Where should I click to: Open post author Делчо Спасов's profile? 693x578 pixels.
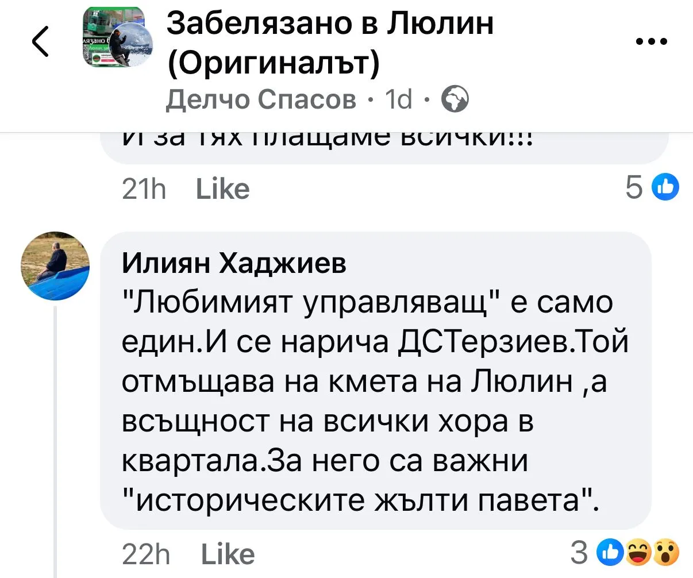point(261,100)
